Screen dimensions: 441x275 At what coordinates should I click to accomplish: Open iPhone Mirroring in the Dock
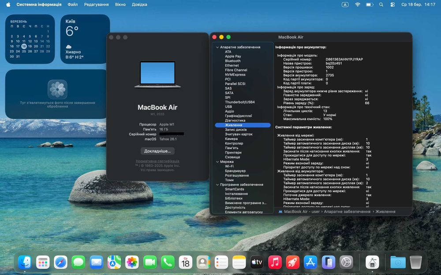click(x=328, y=262)
